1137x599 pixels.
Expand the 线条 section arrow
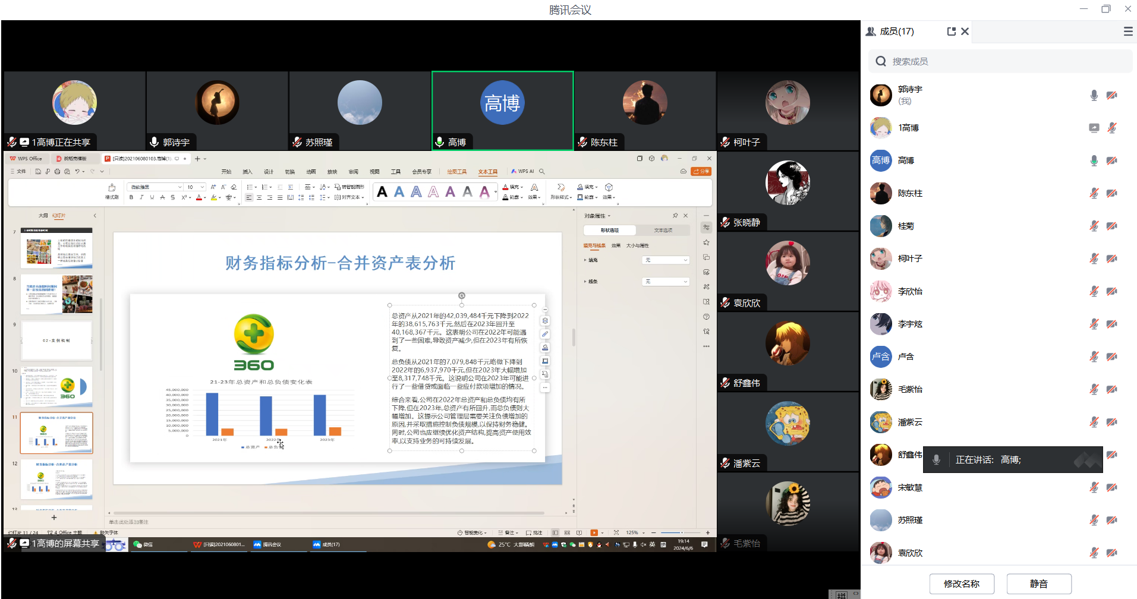pyautogui.click(x=585, y=282)
